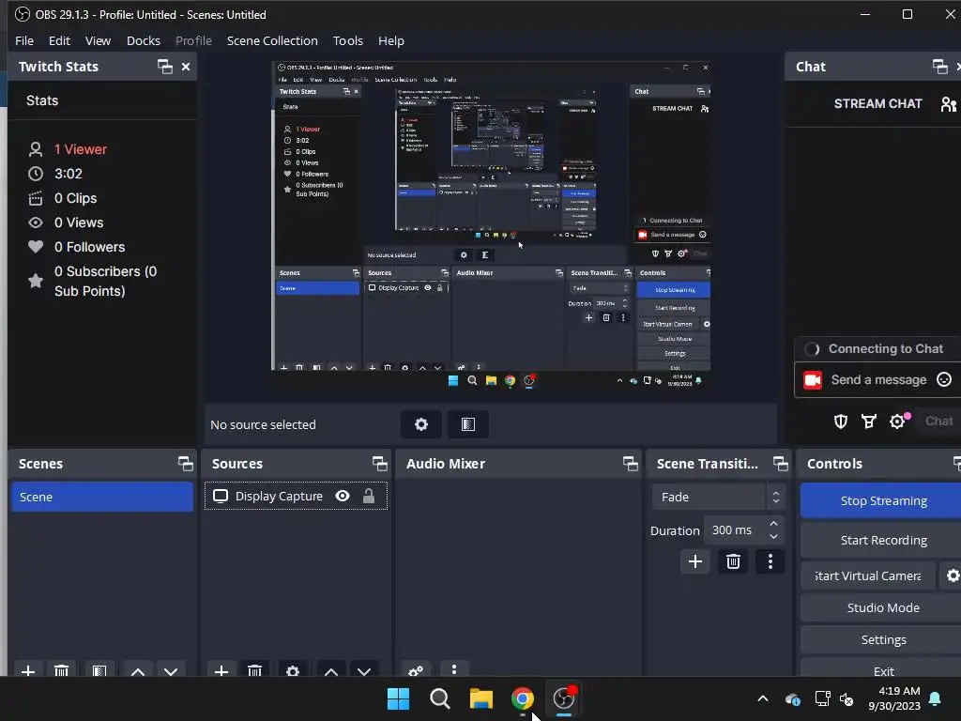Open Chrome from taskbar
961x721 pixels.
click(x=522, y=698)
